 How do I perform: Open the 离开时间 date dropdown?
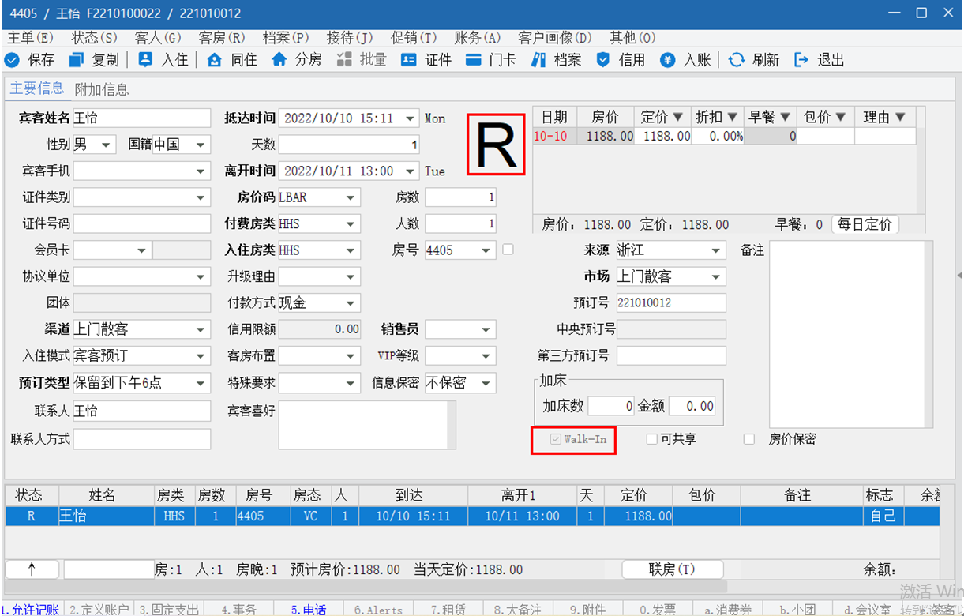410,171
